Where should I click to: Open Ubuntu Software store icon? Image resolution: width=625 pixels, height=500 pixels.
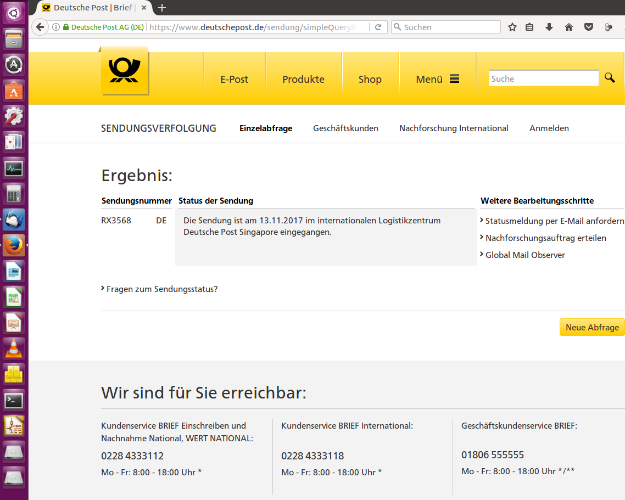point(14,91)
